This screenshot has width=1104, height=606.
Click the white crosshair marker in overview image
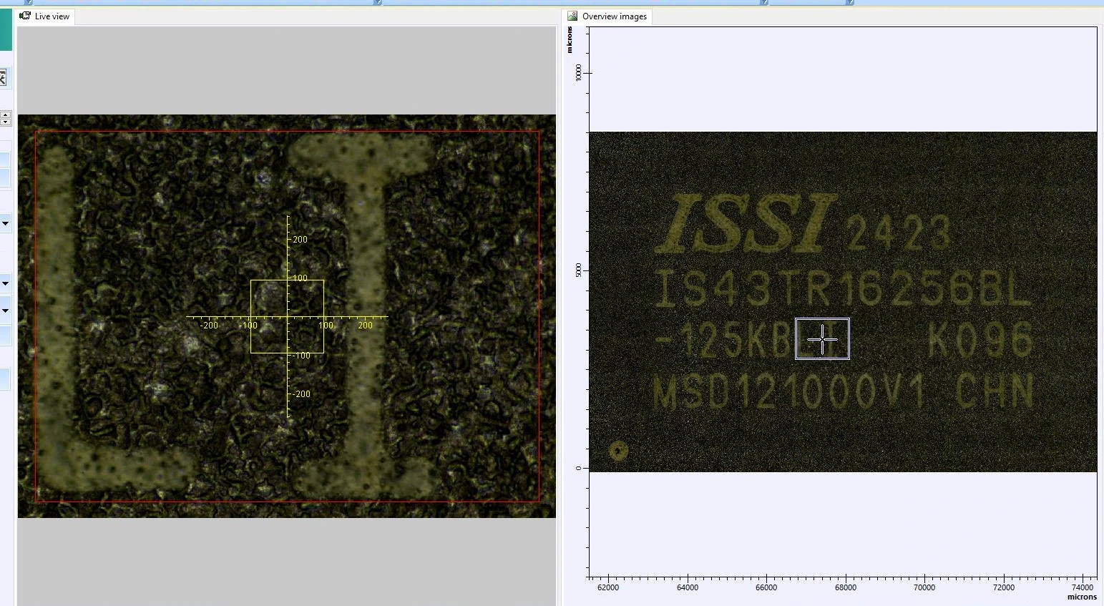(x=822, y=339)
